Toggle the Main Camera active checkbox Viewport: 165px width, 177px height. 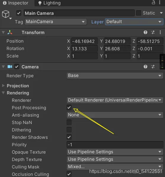point(19,13)
